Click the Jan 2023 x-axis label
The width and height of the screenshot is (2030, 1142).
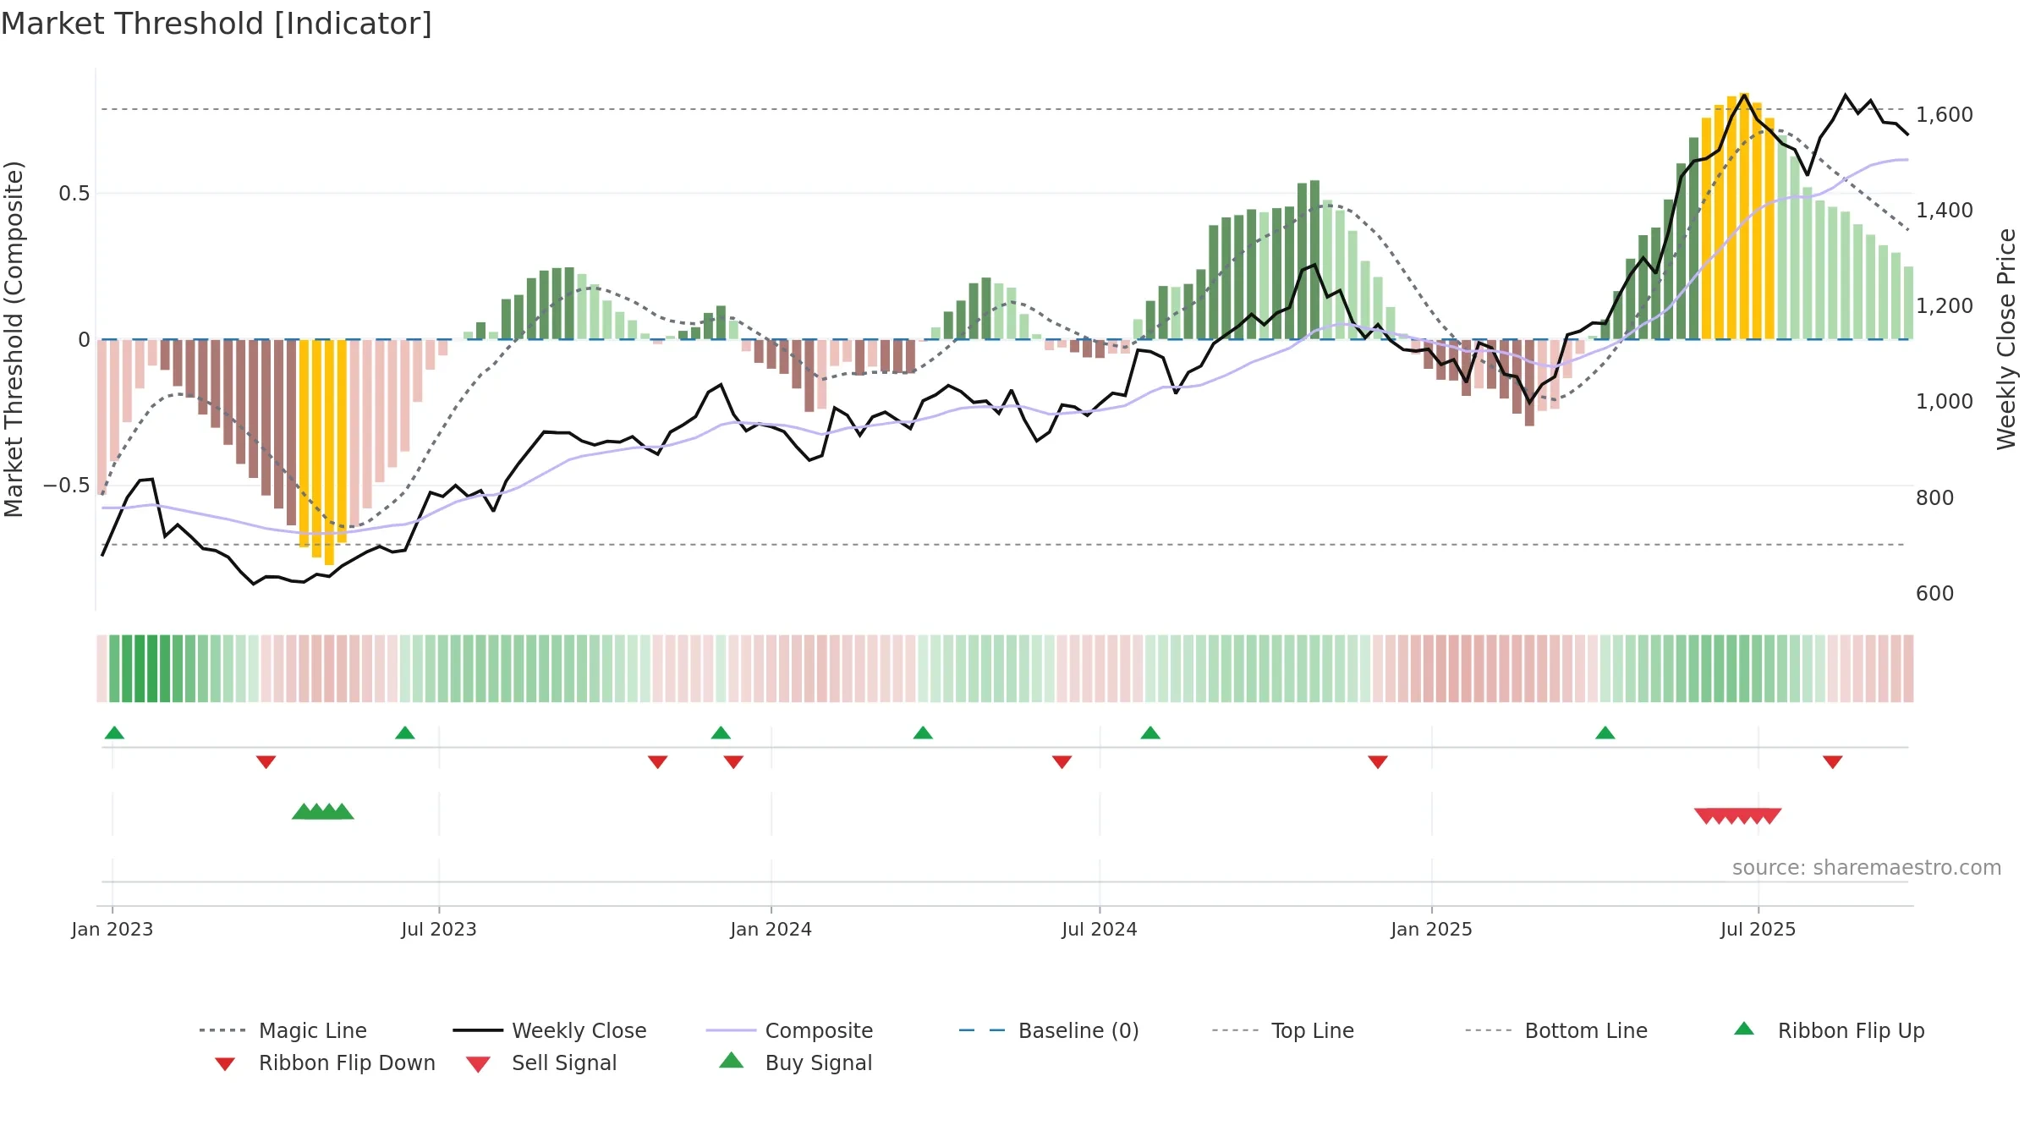(x=112, y=930)
